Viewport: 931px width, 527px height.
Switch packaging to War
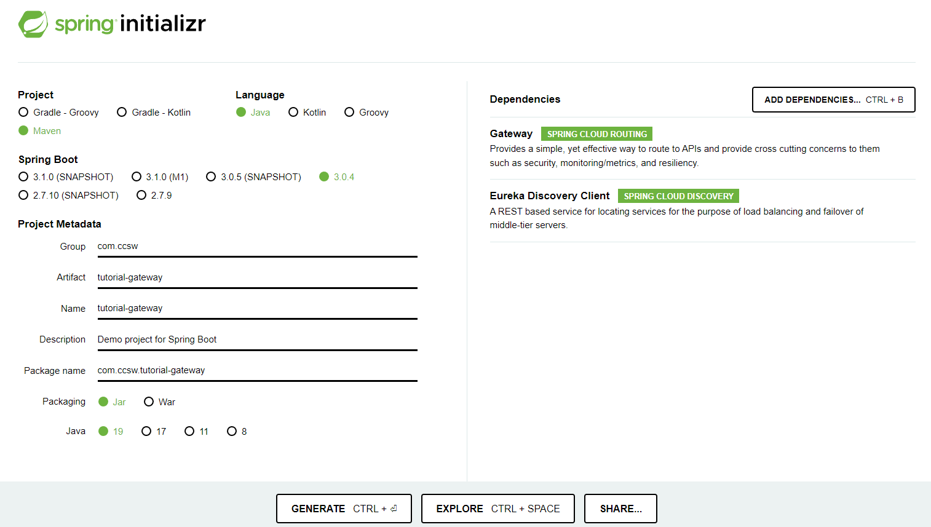click(149, 402)
